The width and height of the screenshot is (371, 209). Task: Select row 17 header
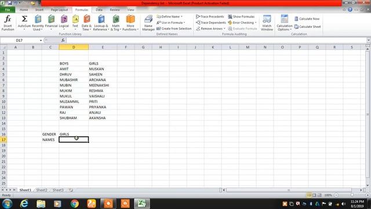[x=3, y=140]
